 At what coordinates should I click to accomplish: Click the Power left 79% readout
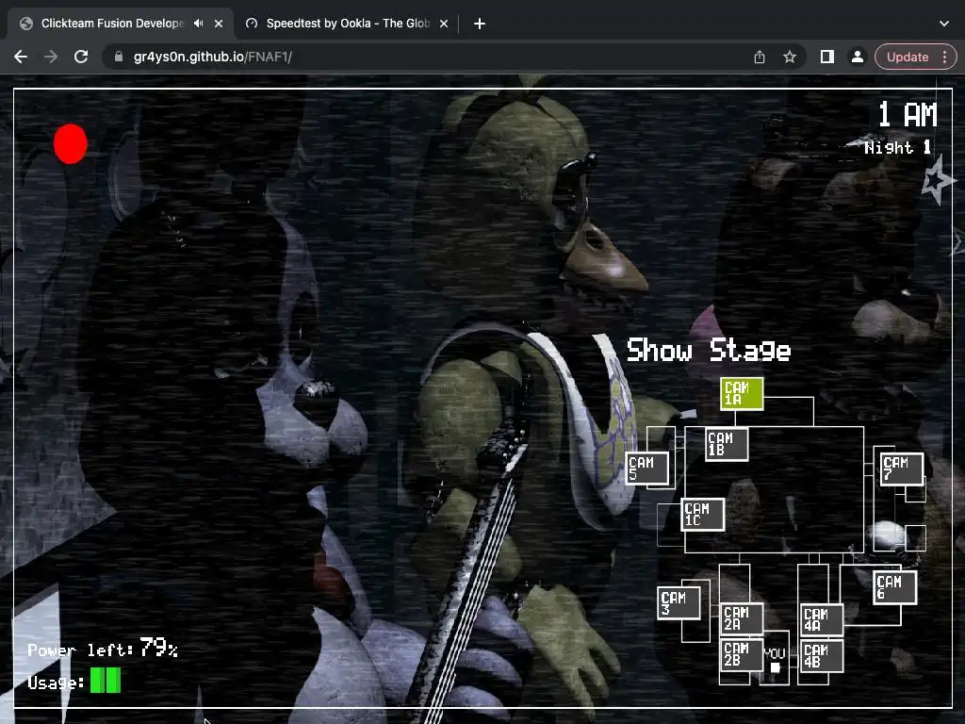point(103,649)
